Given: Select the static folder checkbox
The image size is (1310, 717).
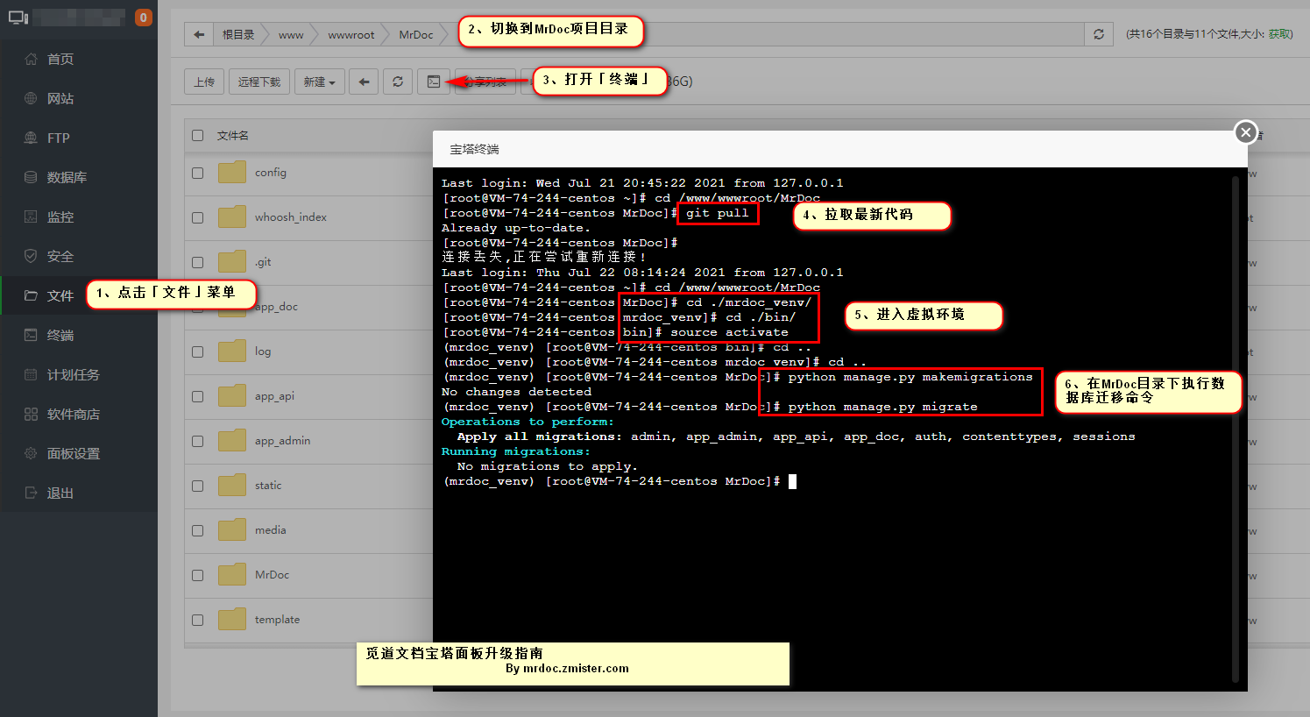Looking at the screenshot, I should click(x=198, y=486).
